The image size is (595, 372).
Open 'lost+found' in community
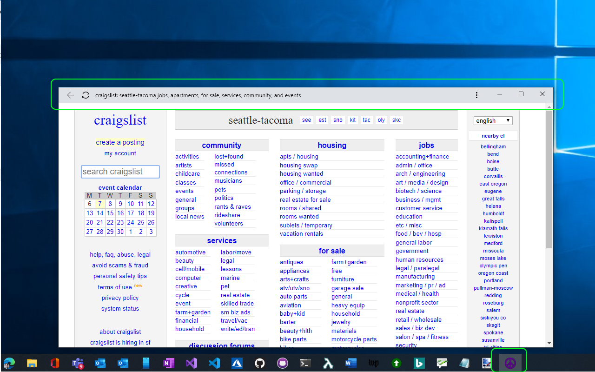[229, 157]
